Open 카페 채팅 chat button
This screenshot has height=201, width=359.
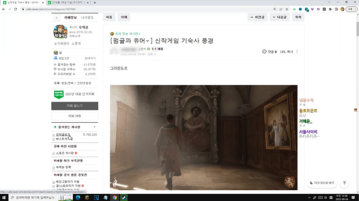(x=74, y=116)
